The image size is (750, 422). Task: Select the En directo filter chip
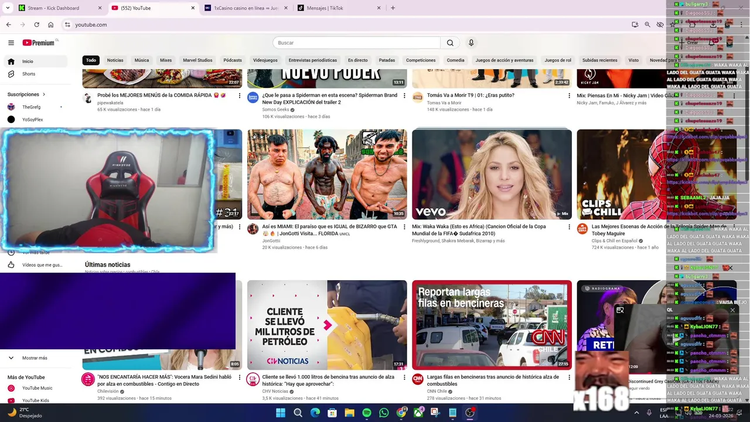358,60
